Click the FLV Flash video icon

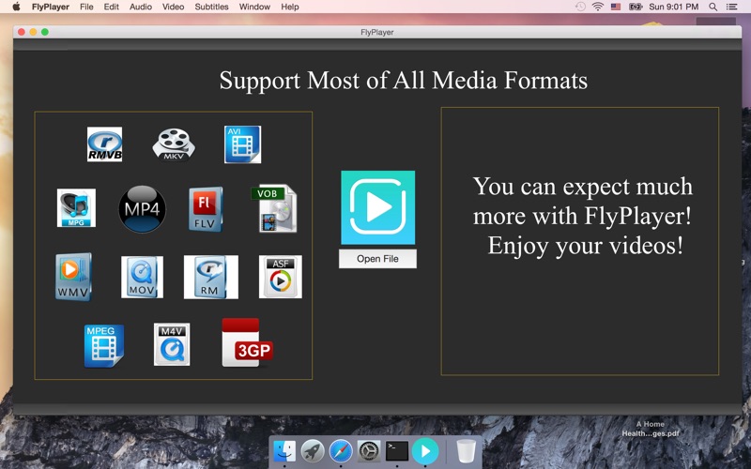(206, 209)
